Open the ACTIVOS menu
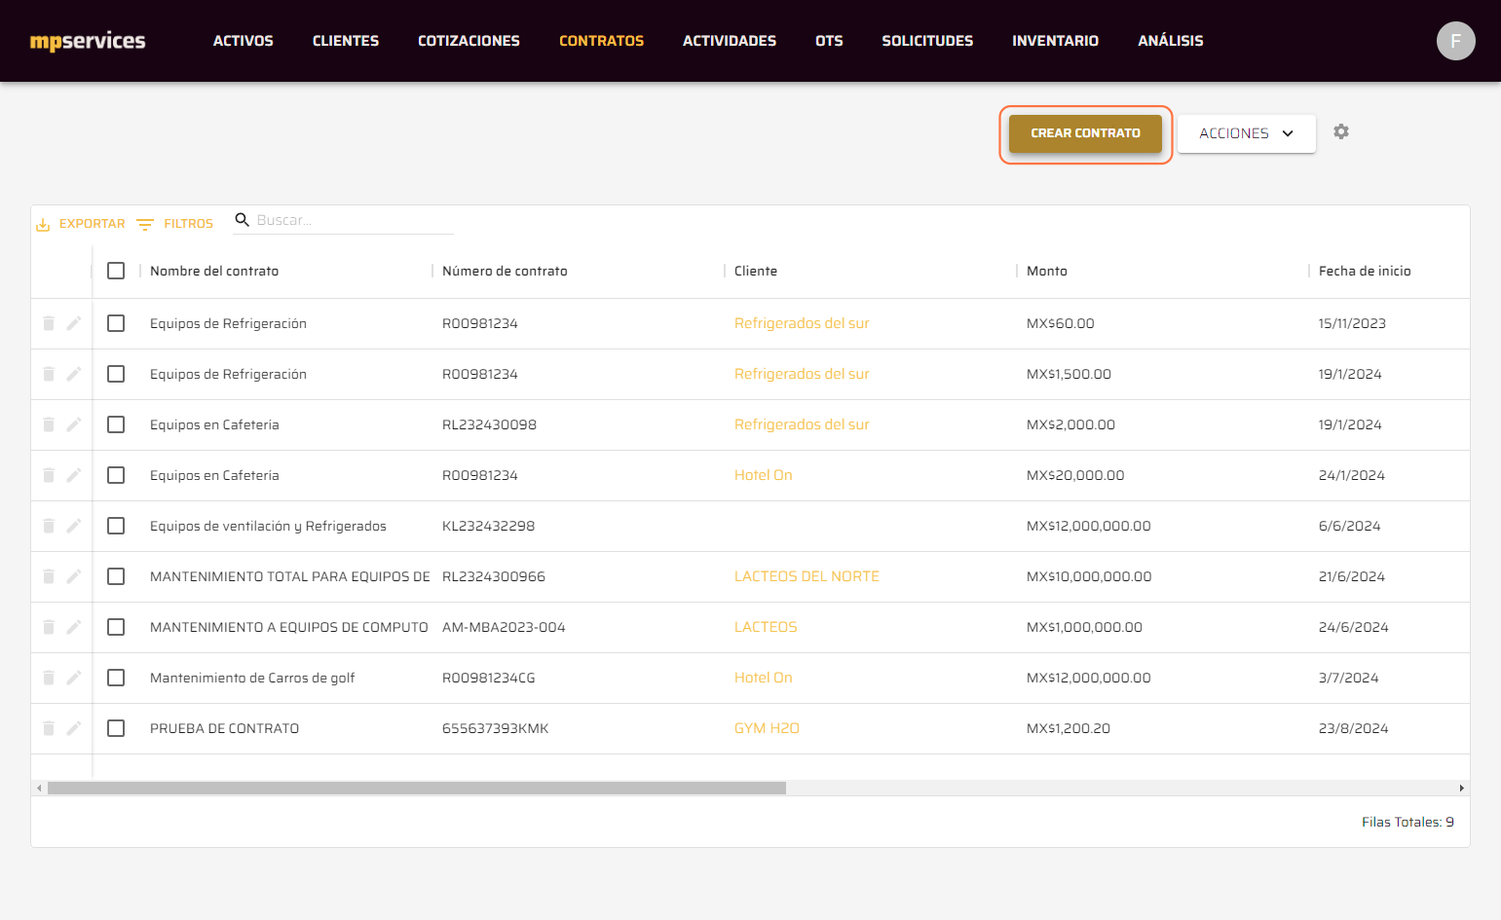This screenshot has width=1501, height=920. pyautogui.click(x=244, y=41)
